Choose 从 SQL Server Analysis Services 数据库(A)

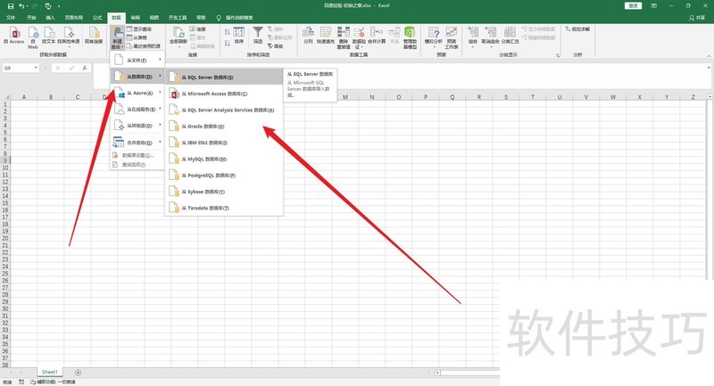click(224, 110)
